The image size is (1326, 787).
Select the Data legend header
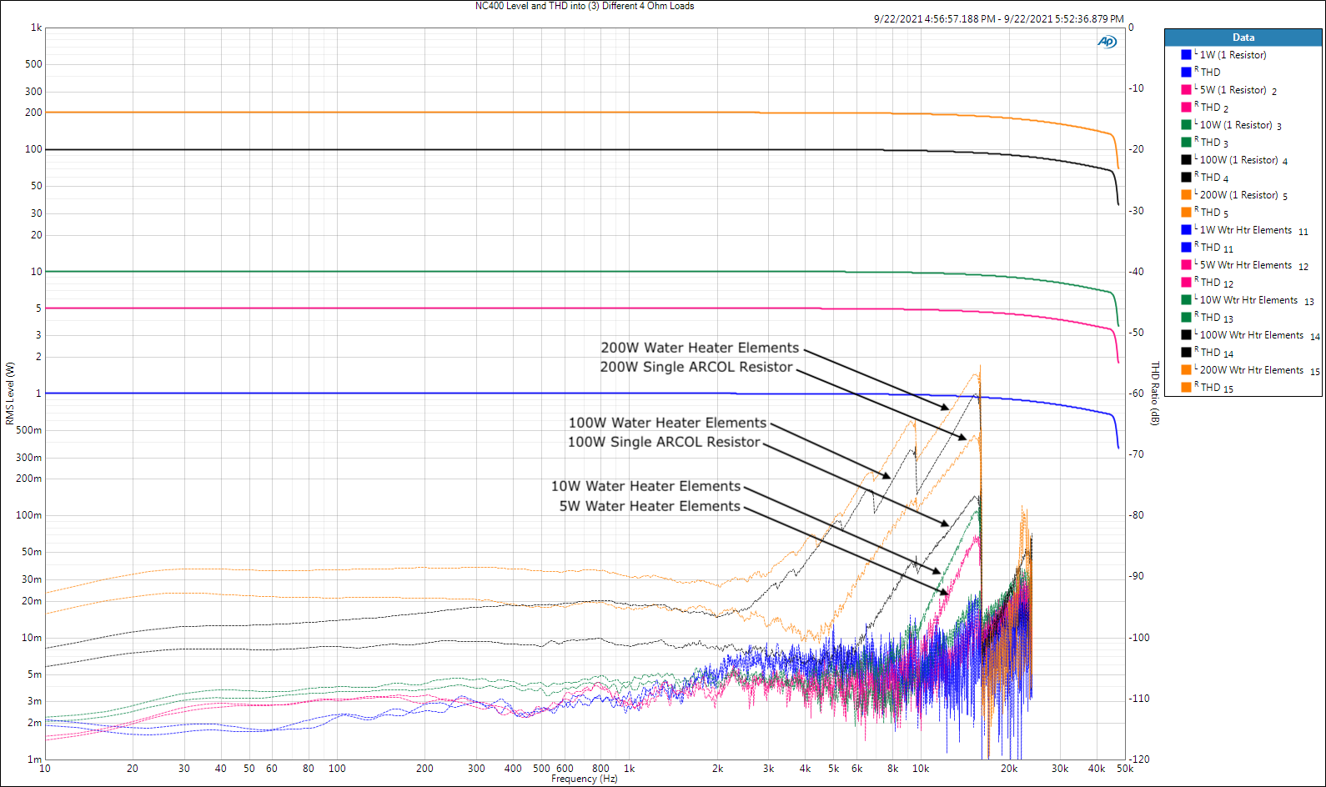coord(1243,38)
